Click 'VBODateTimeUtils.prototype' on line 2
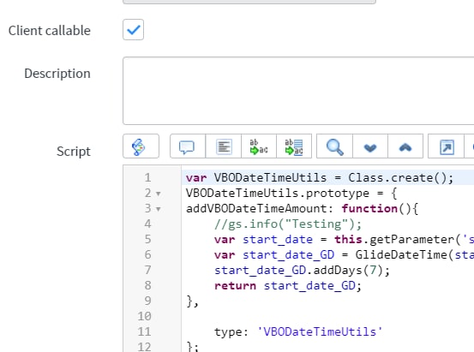Screen dimensions: 474x352 (x=278, y=193)
